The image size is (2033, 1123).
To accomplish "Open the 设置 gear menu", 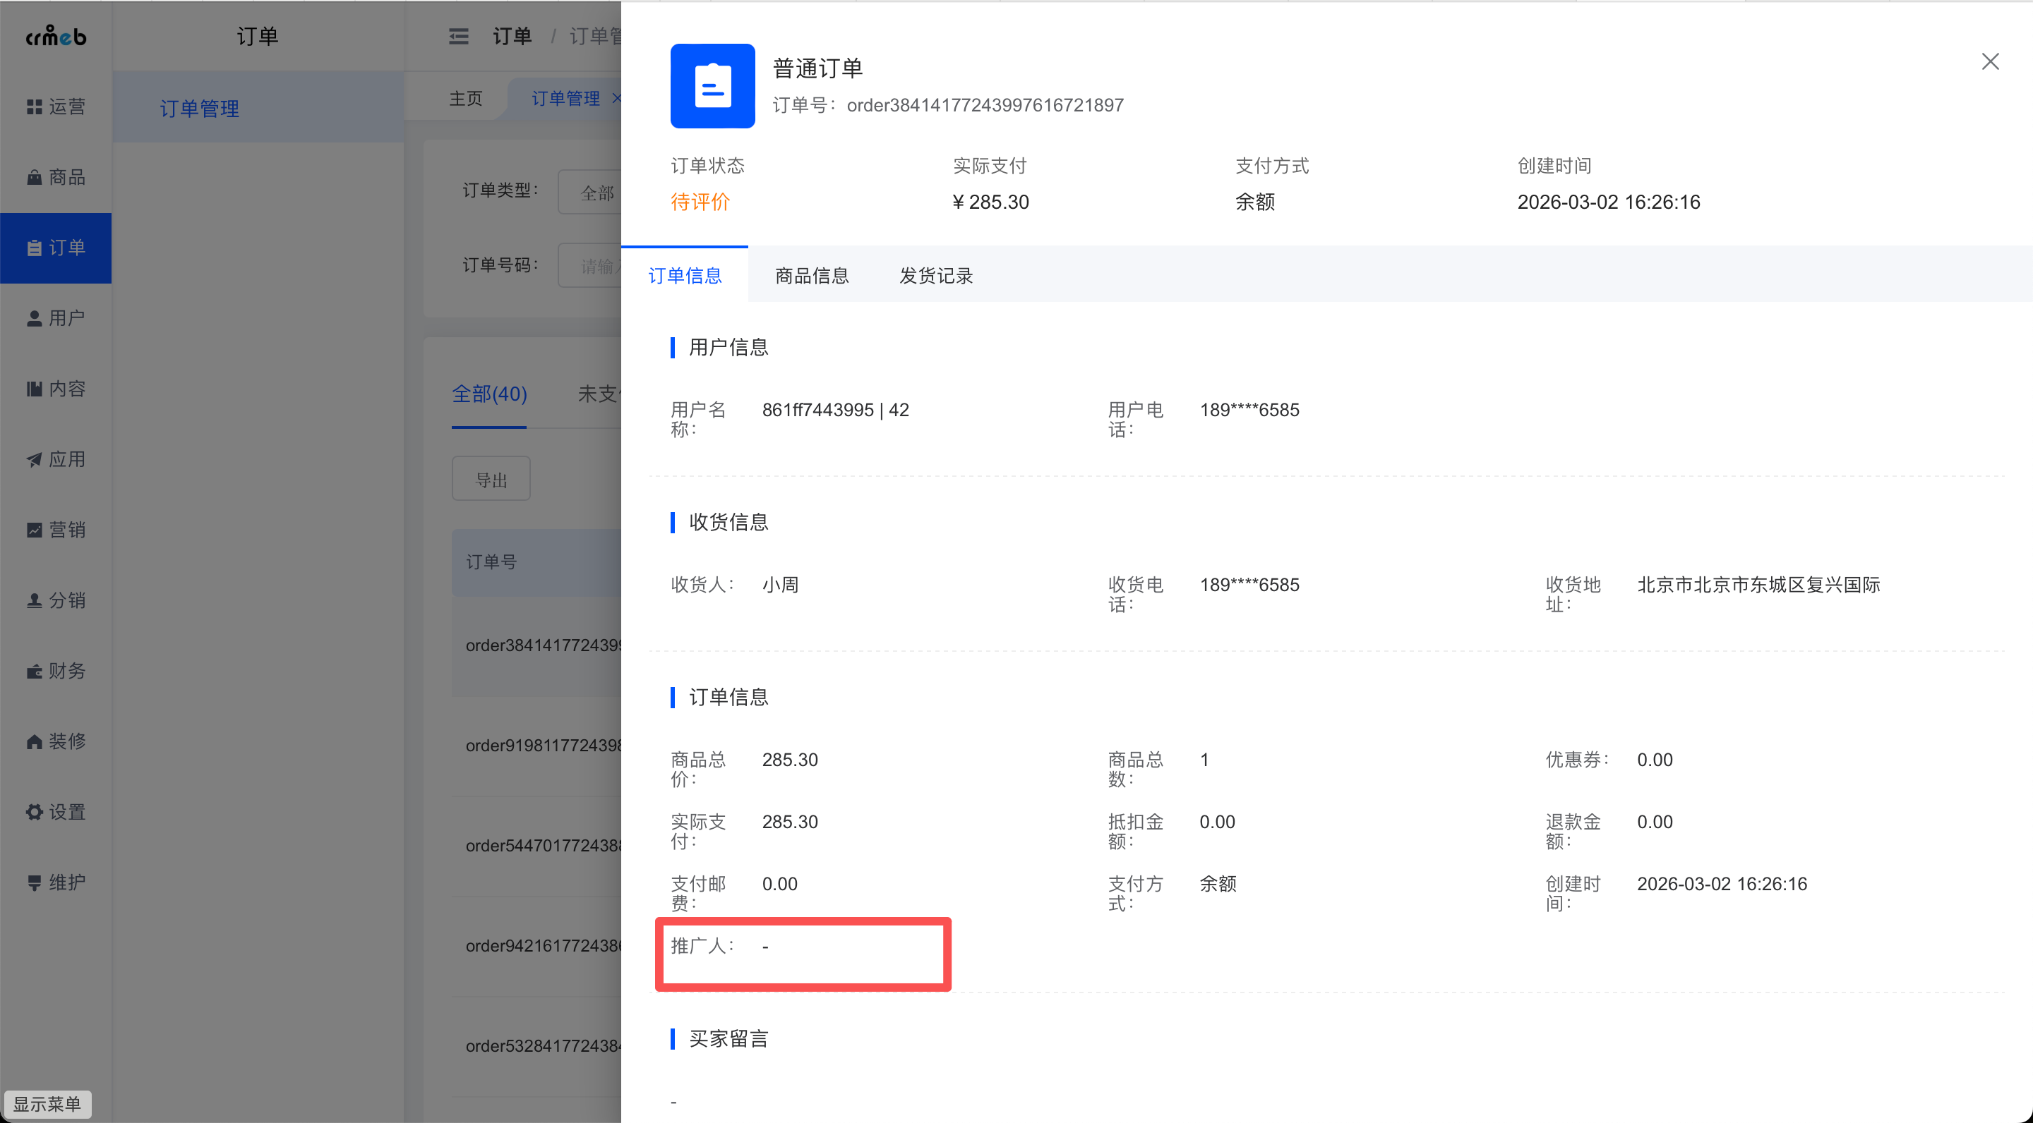I will [55, 813].
